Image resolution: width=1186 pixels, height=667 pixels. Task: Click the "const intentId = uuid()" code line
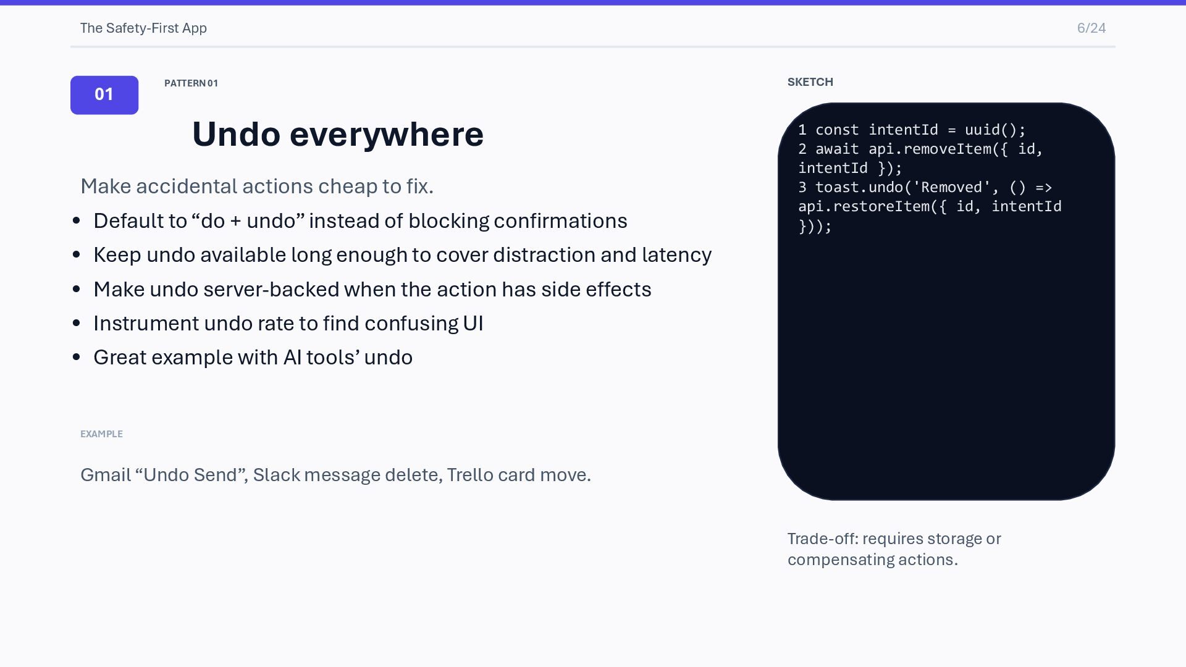[x=912, y=130]
